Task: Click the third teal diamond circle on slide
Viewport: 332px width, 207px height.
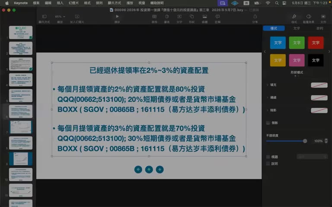Action: pos(160,169)
